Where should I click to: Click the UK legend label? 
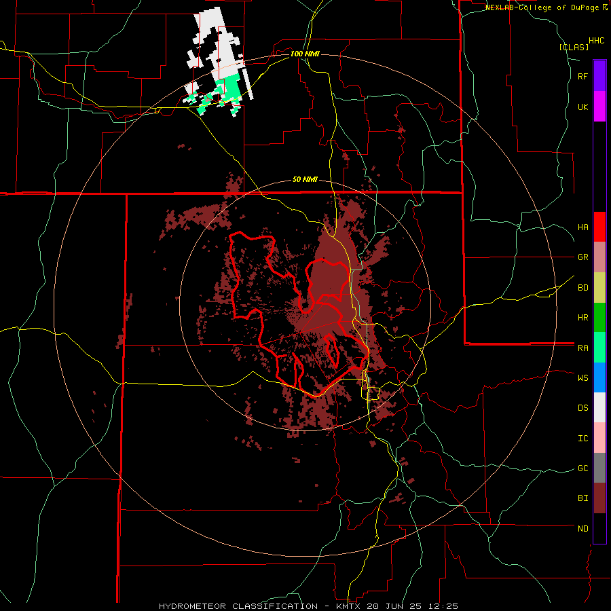tap(582, 107)
